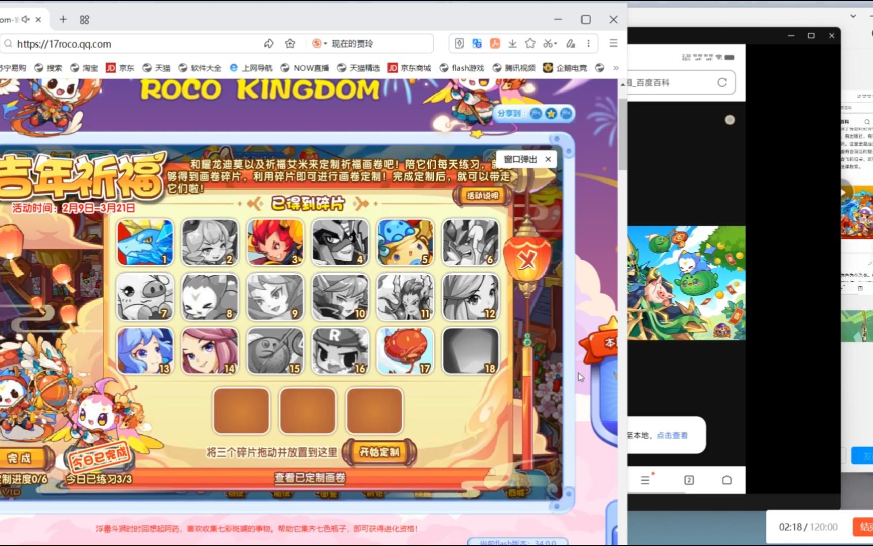The width and height of the screenshot is (873, 546).
Task: Click the favorites star in toolbar
Action: (x=530, y=43)
